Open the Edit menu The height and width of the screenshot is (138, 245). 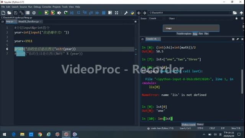tap(8, 7)
